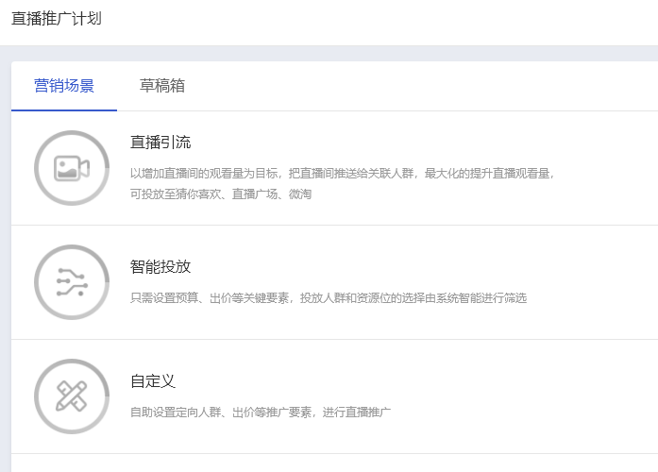Screen dimensions: 658x472
Task: Click 最大化的提升直播观看量 text in first description
Action: click(488, 174)
